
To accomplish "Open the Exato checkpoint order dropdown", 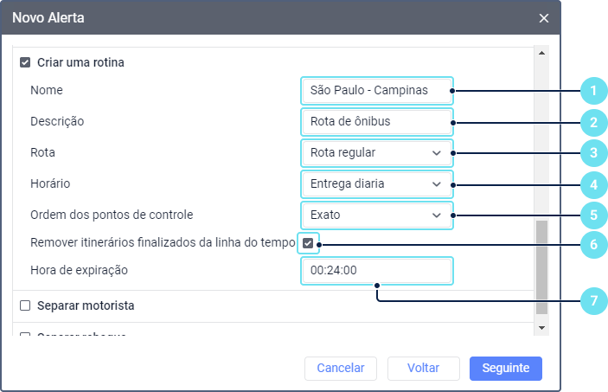I will point(376,215).
